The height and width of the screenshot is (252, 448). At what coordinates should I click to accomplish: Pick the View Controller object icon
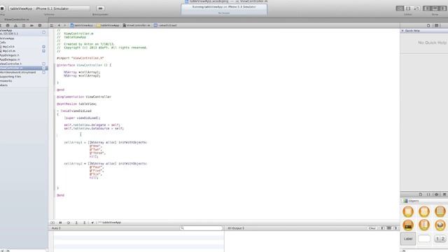tap(408, 211)
